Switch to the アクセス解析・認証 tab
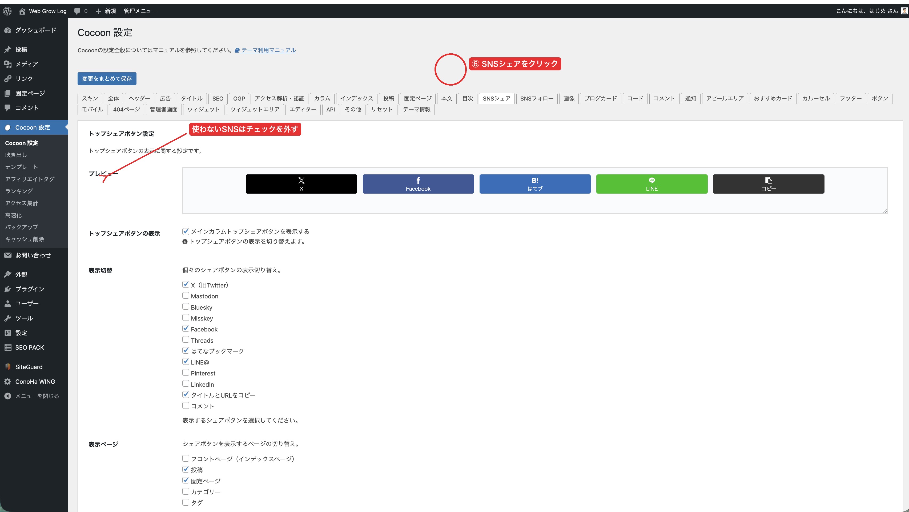The width and height of the screenshot is (909, 512). tap(279, 98)
